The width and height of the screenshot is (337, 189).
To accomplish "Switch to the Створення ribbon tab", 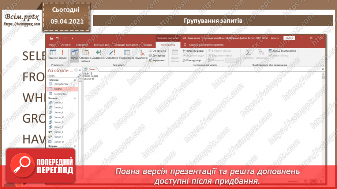I will point(82,45).
